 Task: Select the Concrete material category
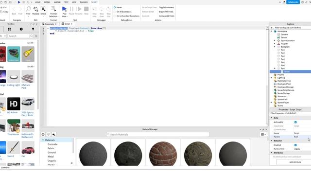click(52, 144)
